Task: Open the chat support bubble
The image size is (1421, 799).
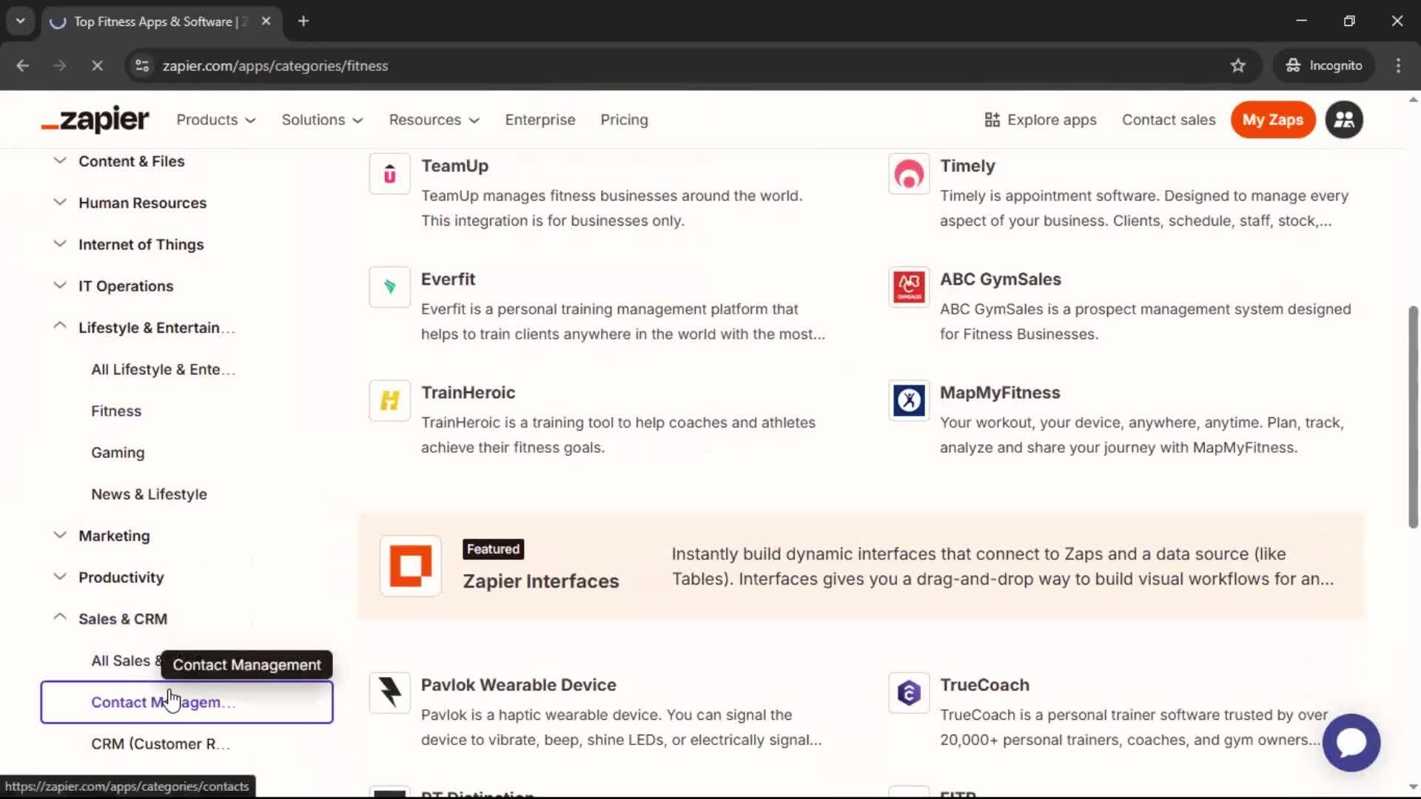Action: coord(1351,742)
